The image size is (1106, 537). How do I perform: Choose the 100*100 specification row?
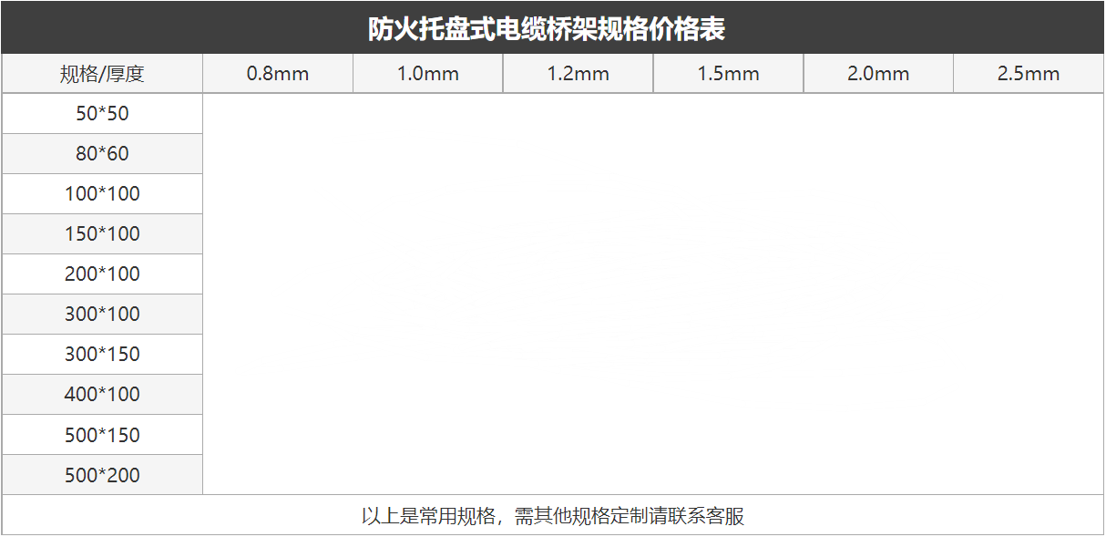(102, 194)
